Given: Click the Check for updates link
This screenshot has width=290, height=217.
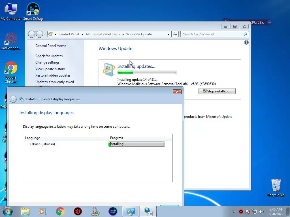Looking at the screenshot, I should click(49, 56).
